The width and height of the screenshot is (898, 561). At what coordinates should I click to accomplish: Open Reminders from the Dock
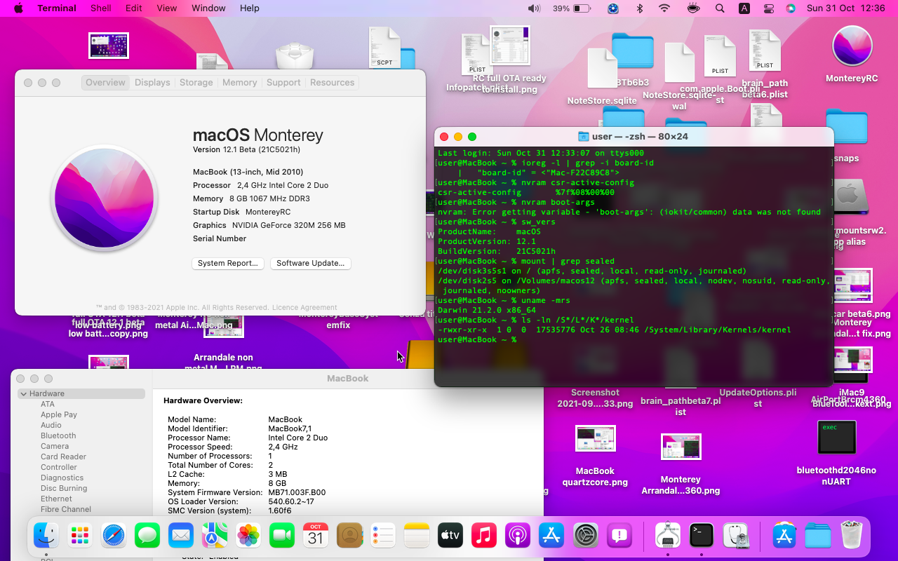click(383, 536)
